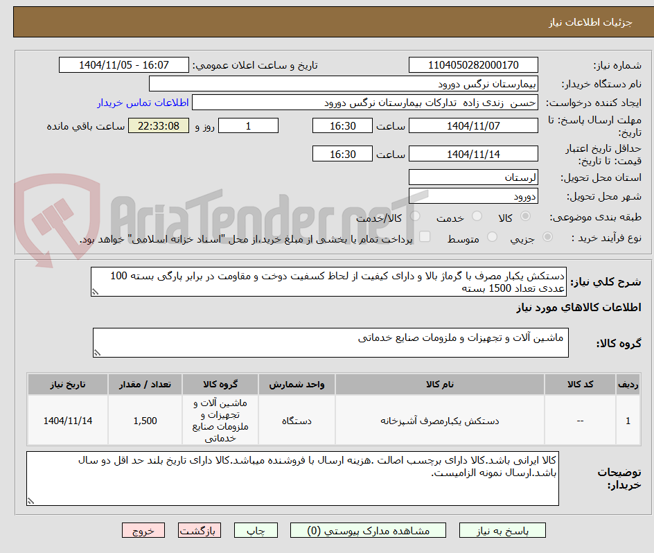
Task: Click the تاریخ نیاز column header
Action: tap(68, 385)
